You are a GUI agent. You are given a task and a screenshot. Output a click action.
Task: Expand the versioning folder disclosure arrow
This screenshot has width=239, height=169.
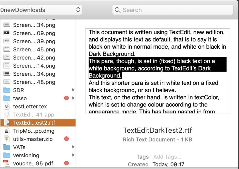[73, 155]
